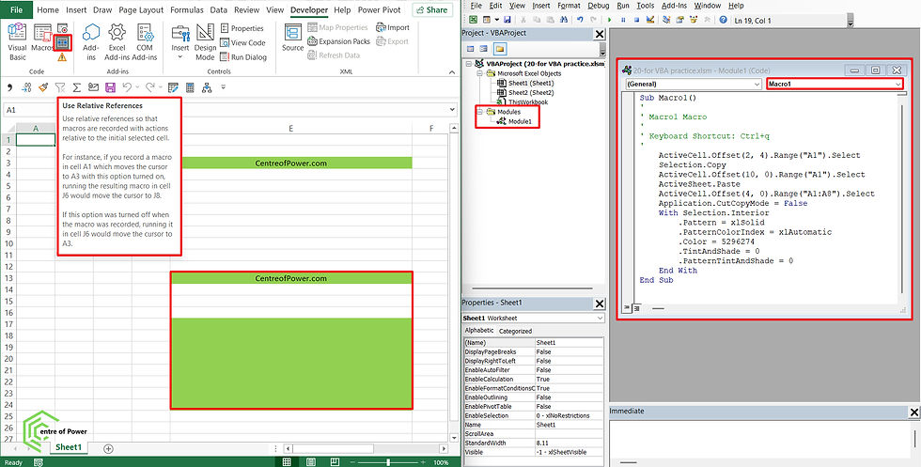Open the XML Source pane

click(292, 39)
